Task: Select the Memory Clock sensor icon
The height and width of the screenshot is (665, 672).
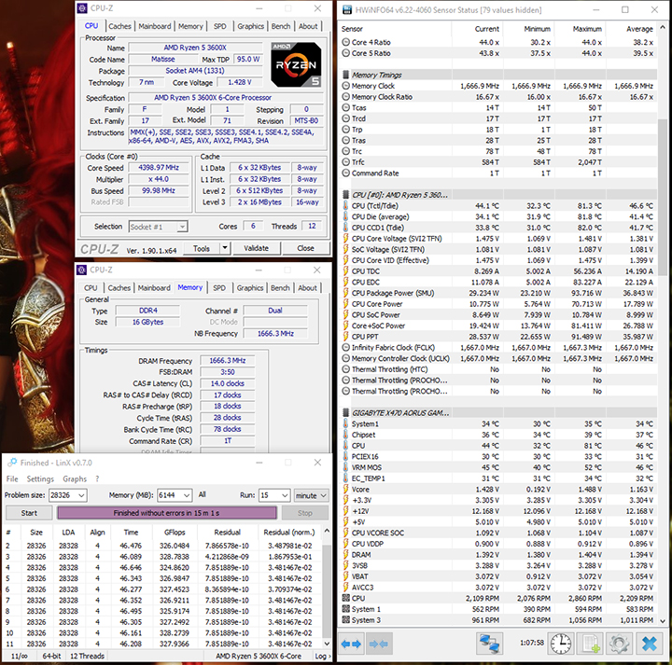Action: (346, 86)
